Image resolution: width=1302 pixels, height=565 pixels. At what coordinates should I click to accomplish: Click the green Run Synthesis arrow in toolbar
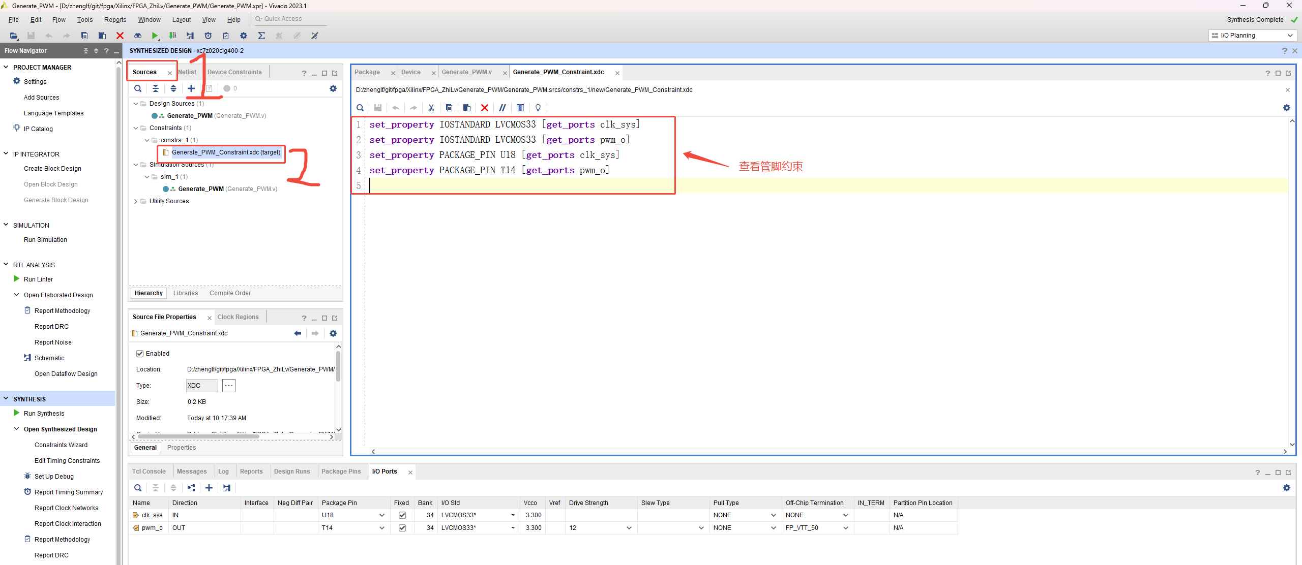click(155, 36)
